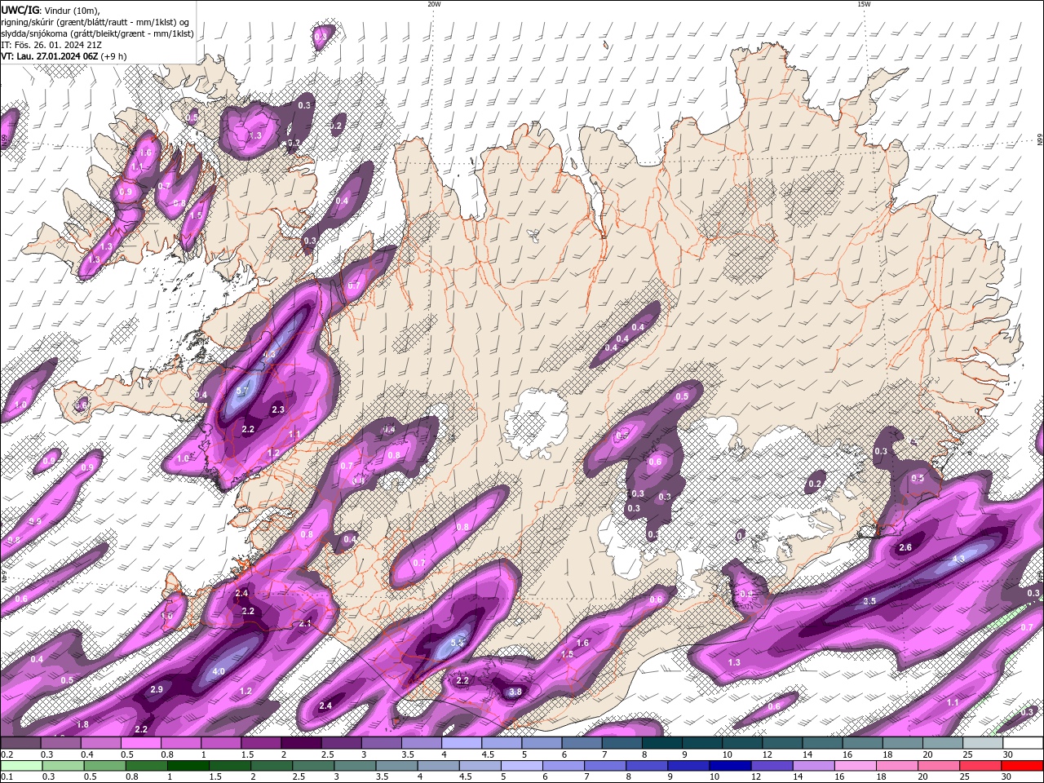Click the '2.6' value off the southeast coast

[x=905, y=548]
